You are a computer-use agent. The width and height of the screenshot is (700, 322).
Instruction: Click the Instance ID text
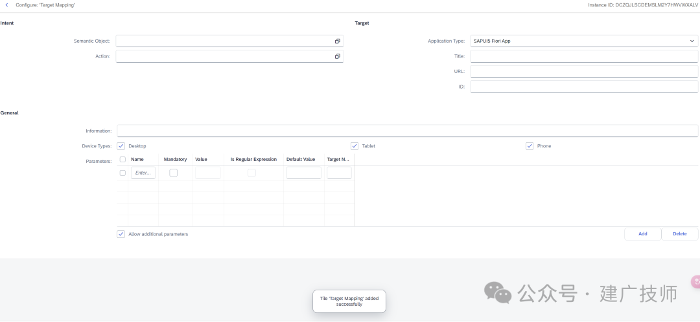[643, 5]
